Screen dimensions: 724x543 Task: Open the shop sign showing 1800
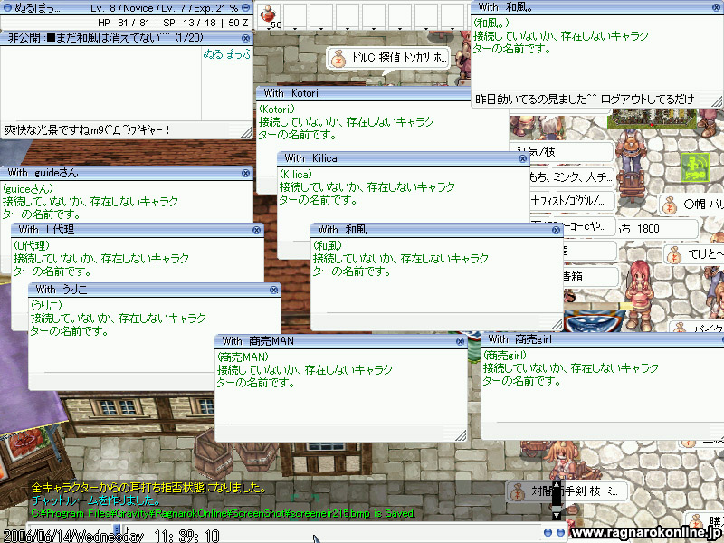[x=656, y=229]
